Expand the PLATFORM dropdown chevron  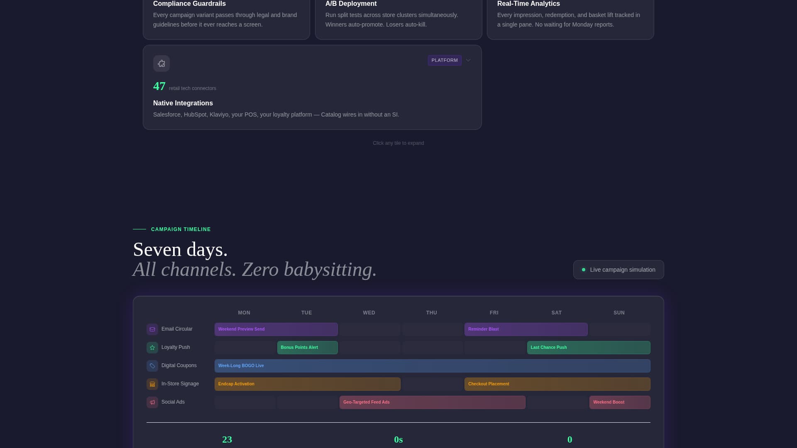pyautogui.click(x=468, y=60)
